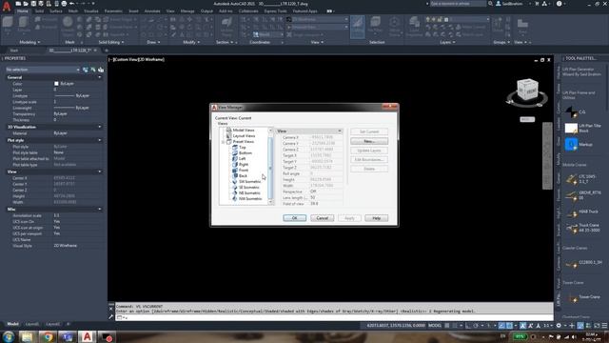This screenshot has width=609, height=343.
Task: Open the Visualize ribbon tab
Action: coord(91,10)
